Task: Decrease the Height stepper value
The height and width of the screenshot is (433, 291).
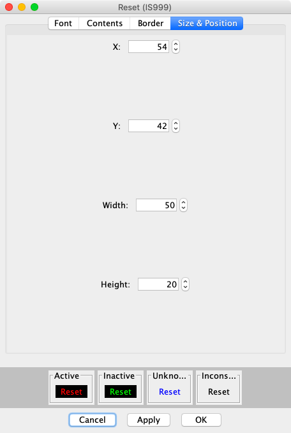Action: pos(185,287)
